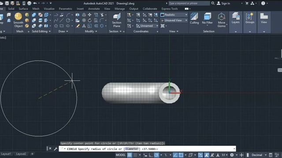This screenshot has width=282, height=158.
Task: Click the Culling selection icon
Action: tap(194, 18)
